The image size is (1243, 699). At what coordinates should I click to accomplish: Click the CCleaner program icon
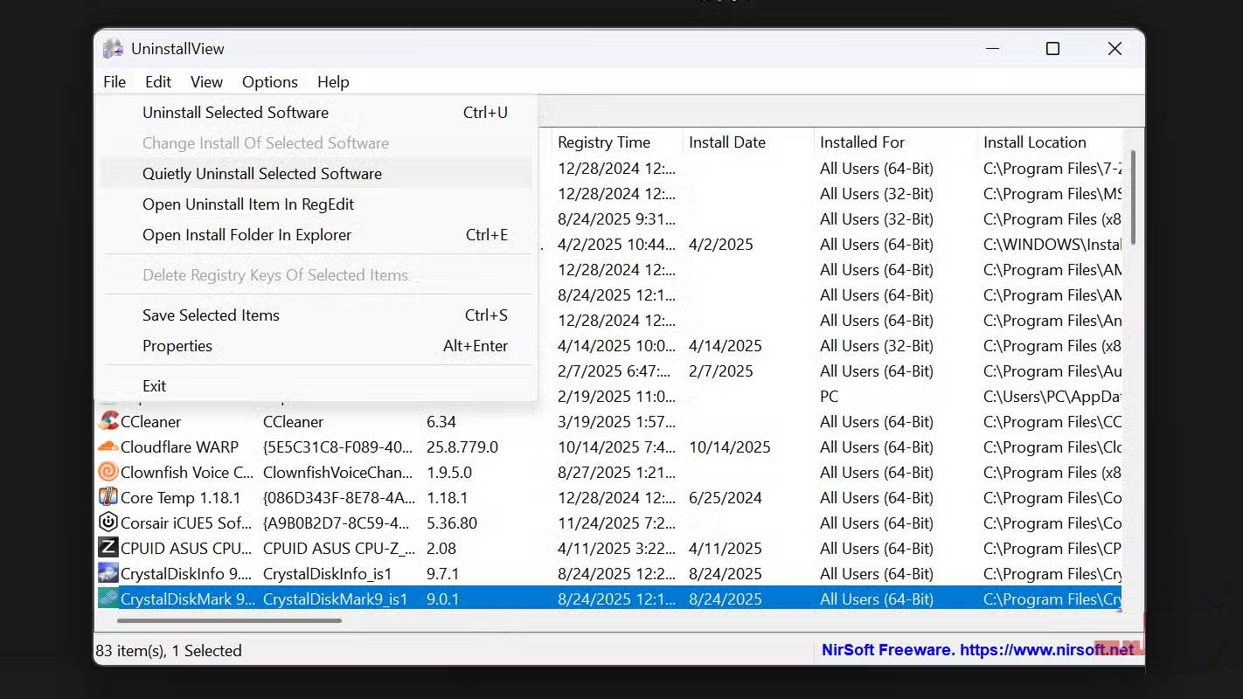pos(108,421)
